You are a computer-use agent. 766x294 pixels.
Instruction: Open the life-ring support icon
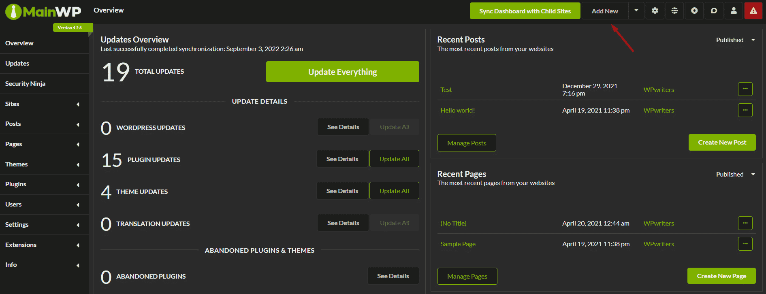point(694,11)
